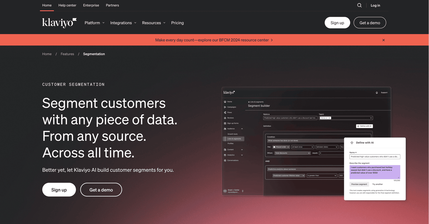The width and height of the screenshot is (429, 224).
Task: Click the segment Name field in segment builder
Action: (x=290, y=118)
